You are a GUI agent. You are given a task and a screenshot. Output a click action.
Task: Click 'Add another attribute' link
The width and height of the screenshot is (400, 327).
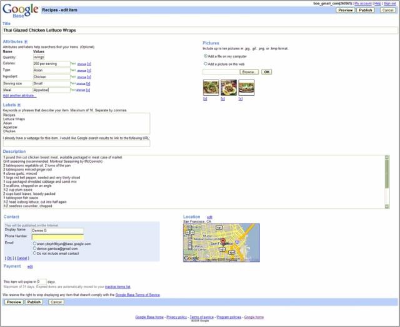[19, 96]
